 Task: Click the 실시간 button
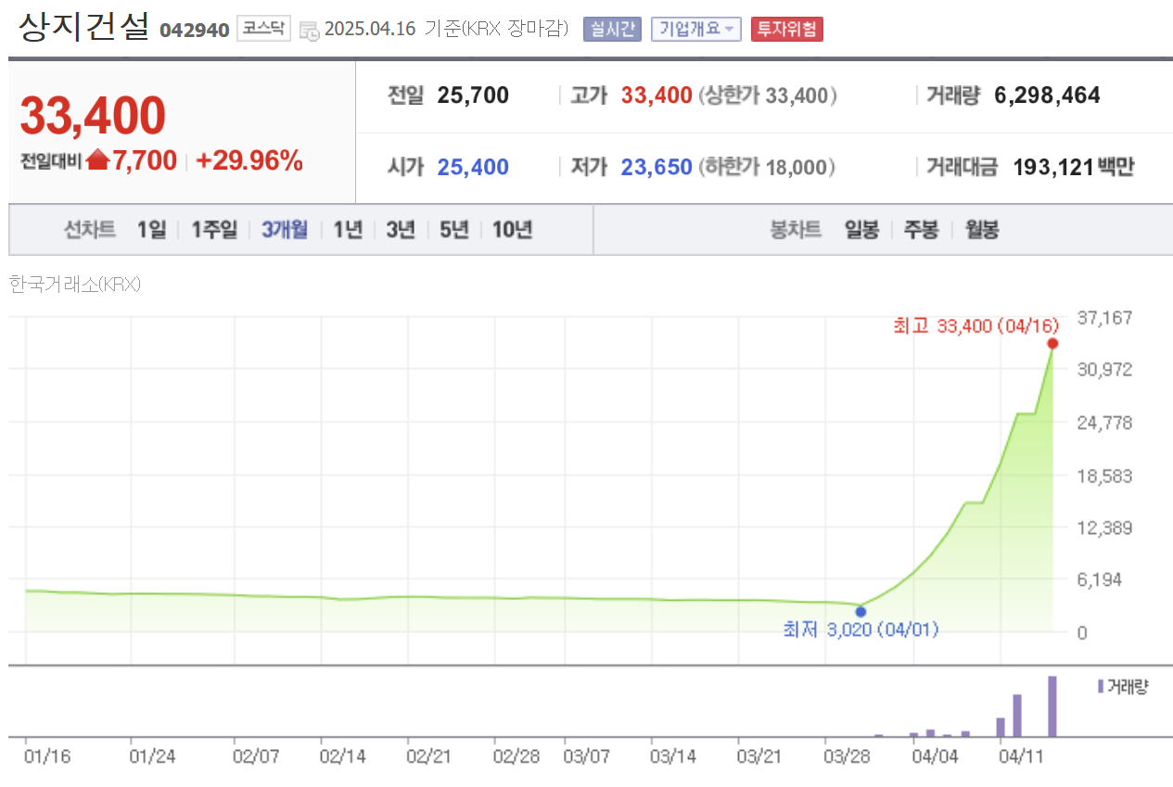pyautogui.click(x=612, y=29)
